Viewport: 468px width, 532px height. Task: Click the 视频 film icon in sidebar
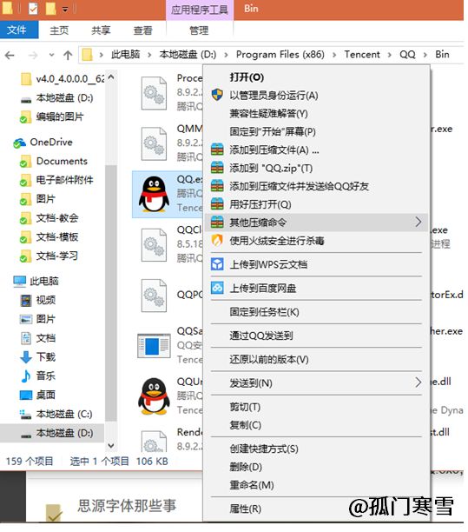26,300
